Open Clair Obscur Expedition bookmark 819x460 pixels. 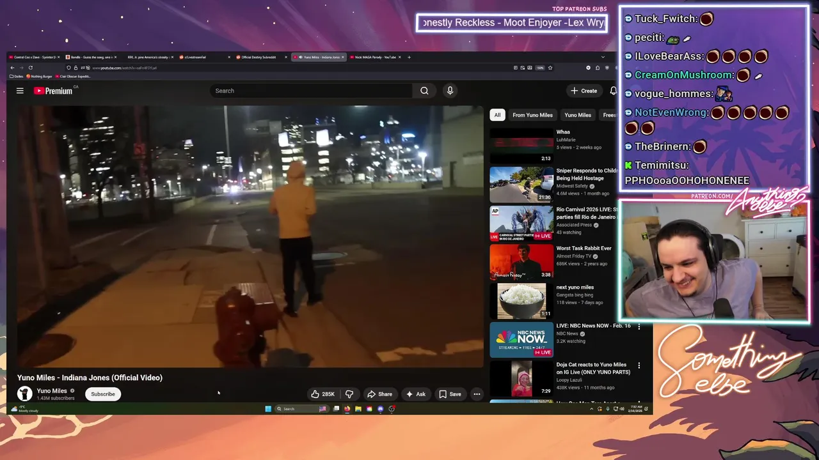(72, 76)
